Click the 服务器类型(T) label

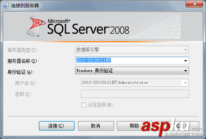(23, 50)
